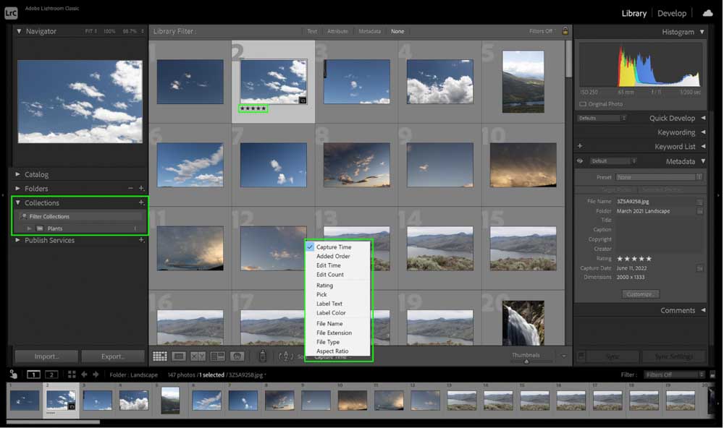
Task: Select second window display button 2
Action: 51,374
